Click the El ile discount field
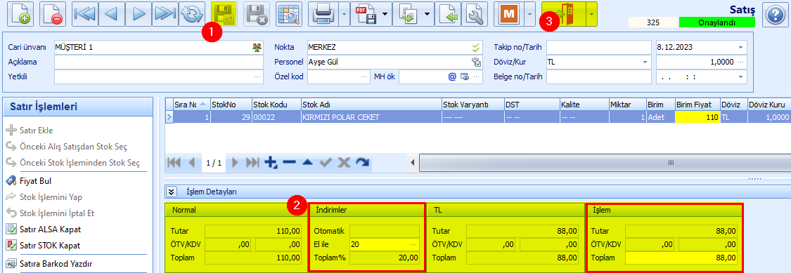Screen dimensions: 791x273 [385, 244]
